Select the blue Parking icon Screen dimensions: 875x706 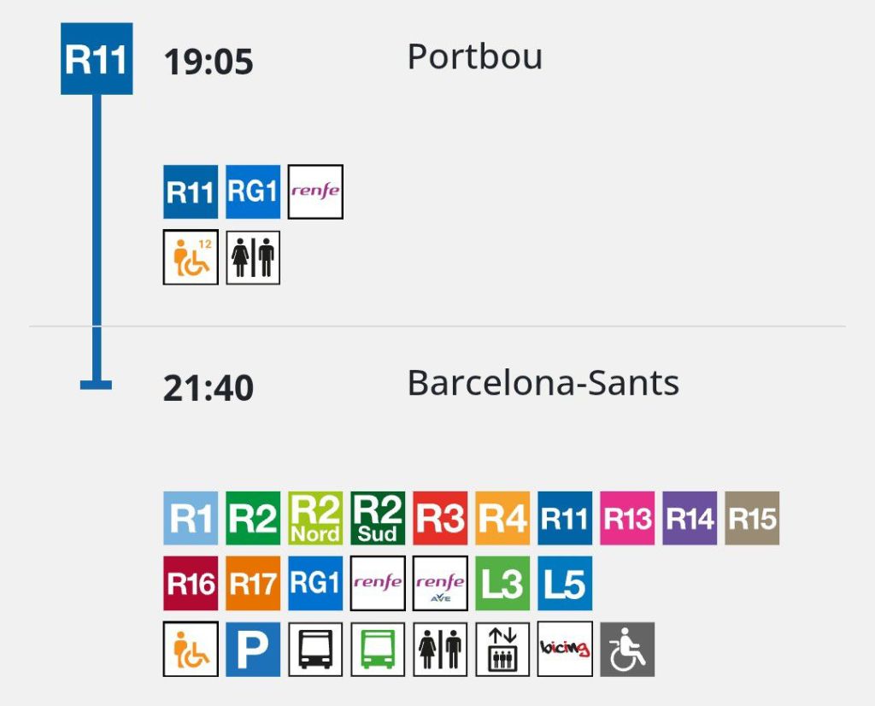point(253,649)
